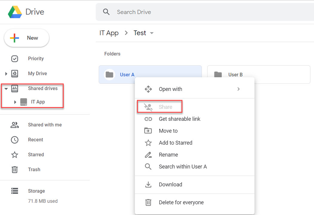Open the Open with submenu chevron
The image size is (314, 215).
click(238, 89)
